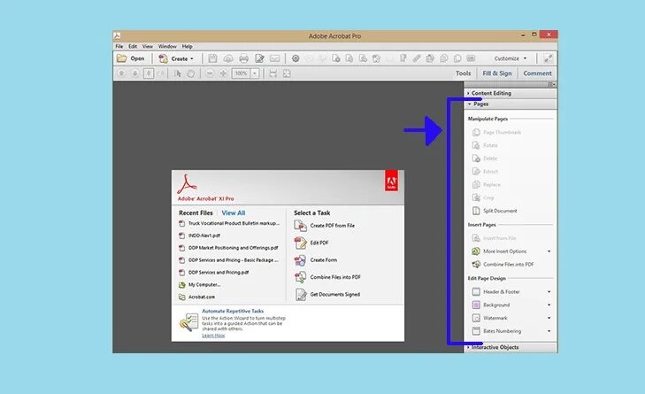This screenshot has height=394, width=645.
Task: Switch to the Comment pane tab
Action: click(537, 73)
